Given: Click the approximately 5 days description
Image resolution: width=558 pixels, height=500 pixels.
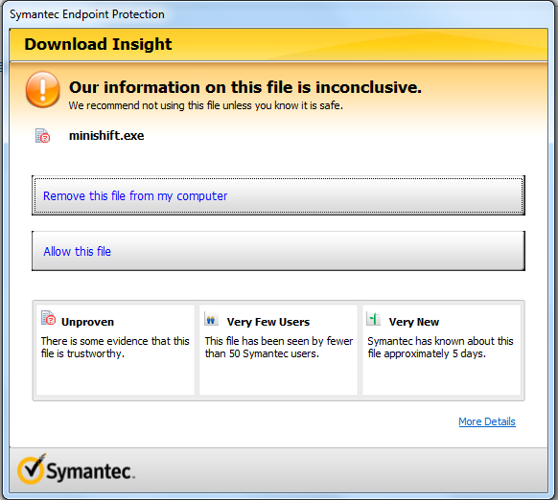Looking at the screenshot, I should click(x=440, y=347).
